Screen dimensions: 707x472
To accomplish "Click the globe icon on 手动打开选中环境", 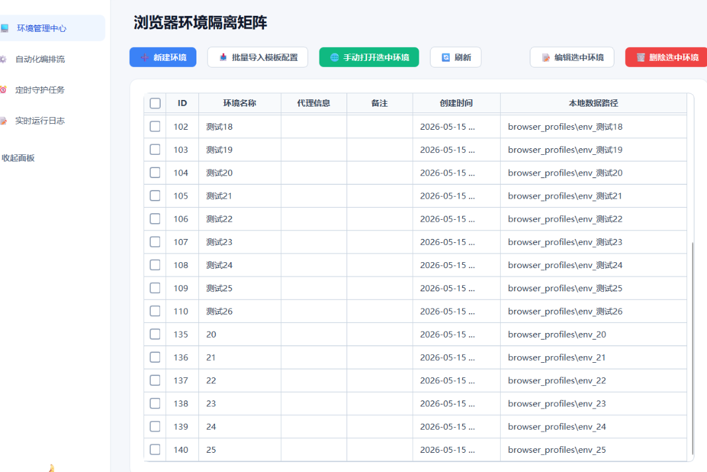I will 335,58.
